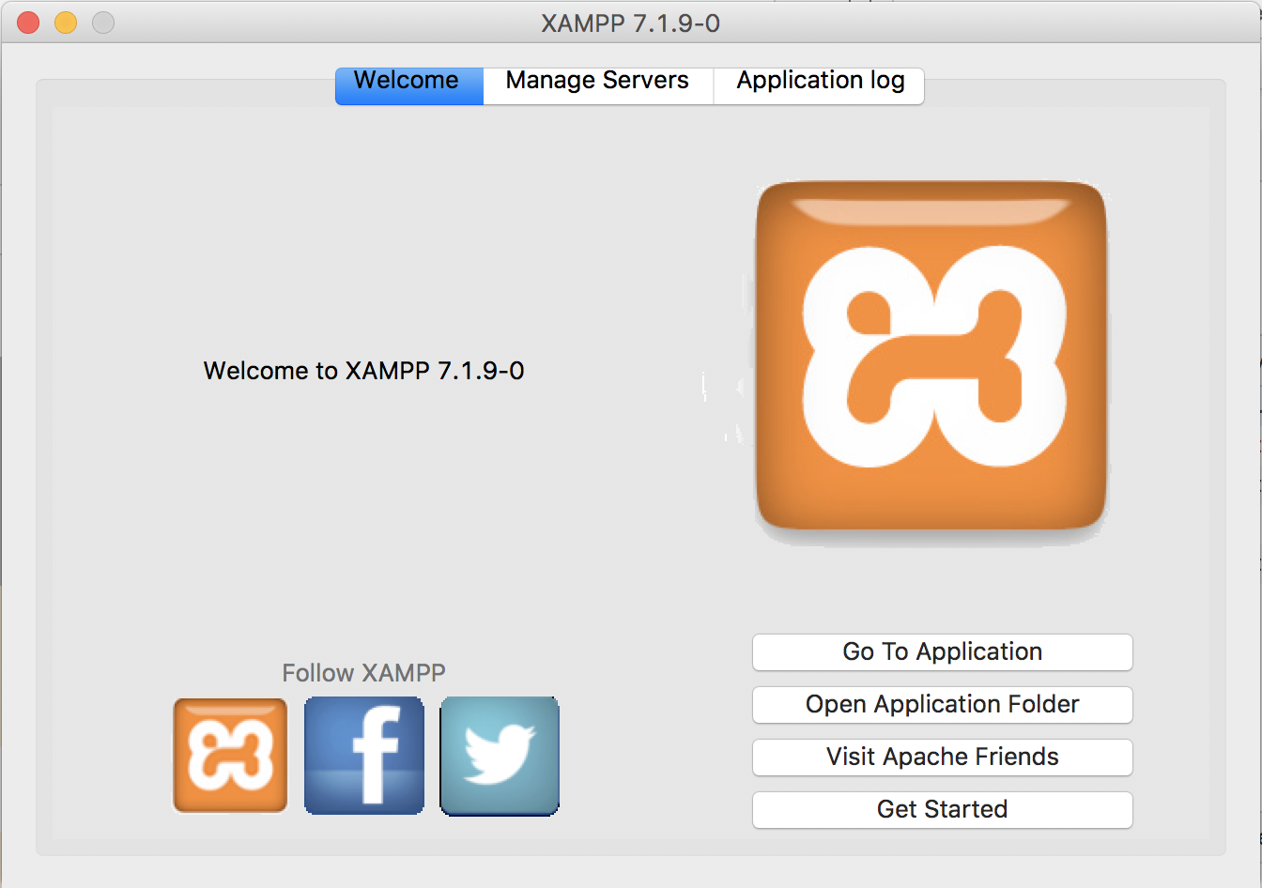Open the XAMPP website social icon
The image size is (1262, 888).
pyautogui.click(x=230, y=755)
